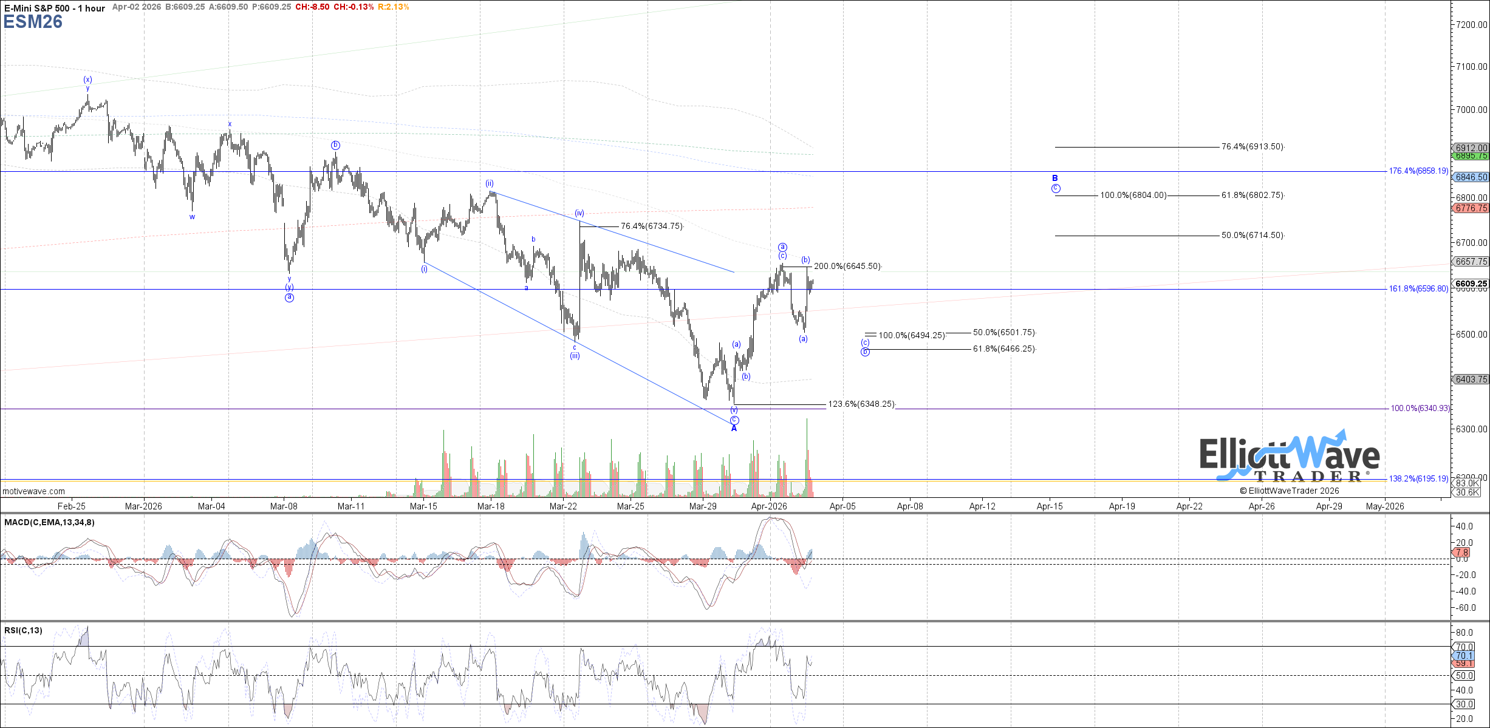Open the MACD(C,EMA,13,34,8) indicator title
The width and height of the screenshot is (1490, 728).
(x=49, y=522)
